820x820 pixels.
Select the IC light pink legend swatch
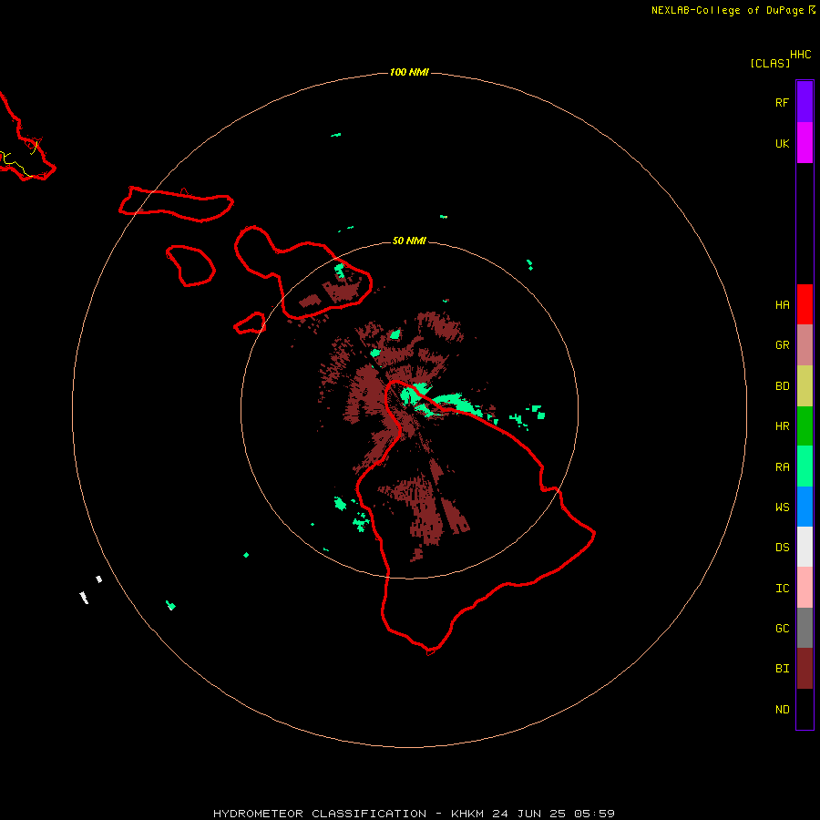coord(805,588)
